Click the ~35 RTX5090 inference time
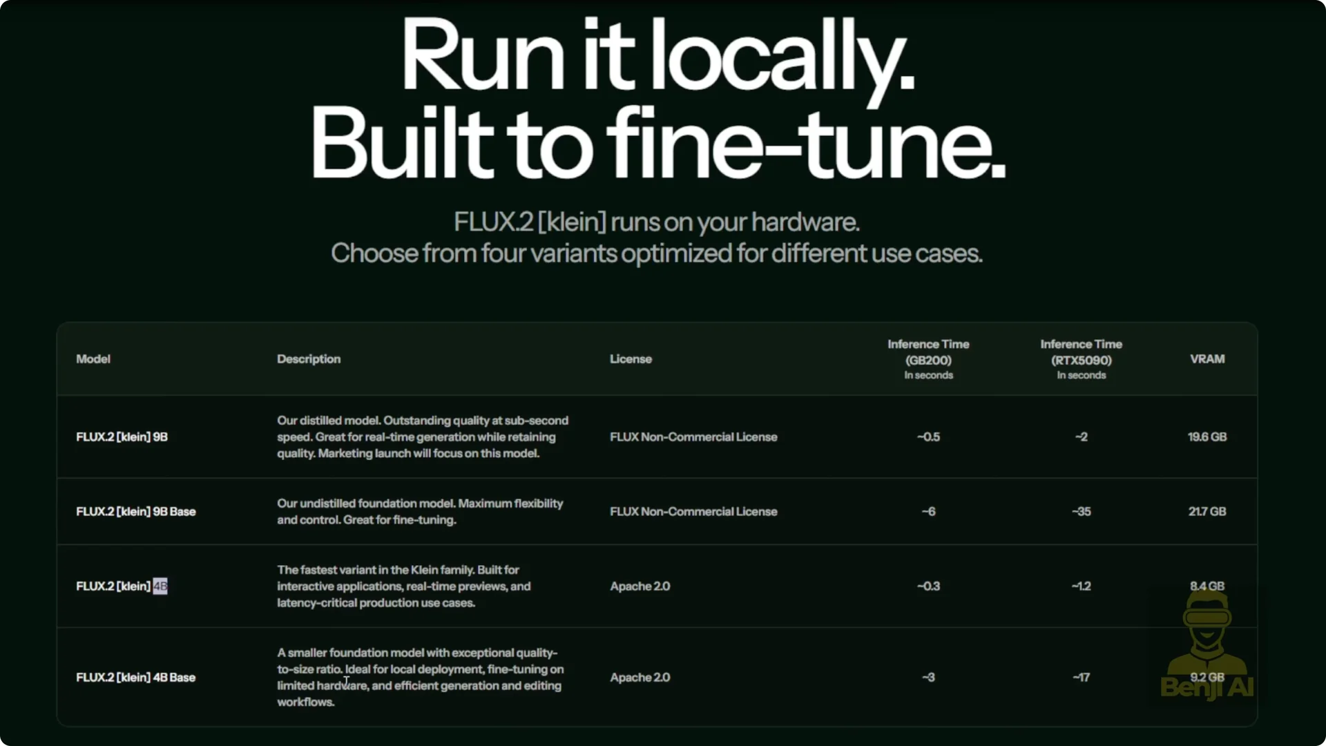 [x=1081, y=512]
